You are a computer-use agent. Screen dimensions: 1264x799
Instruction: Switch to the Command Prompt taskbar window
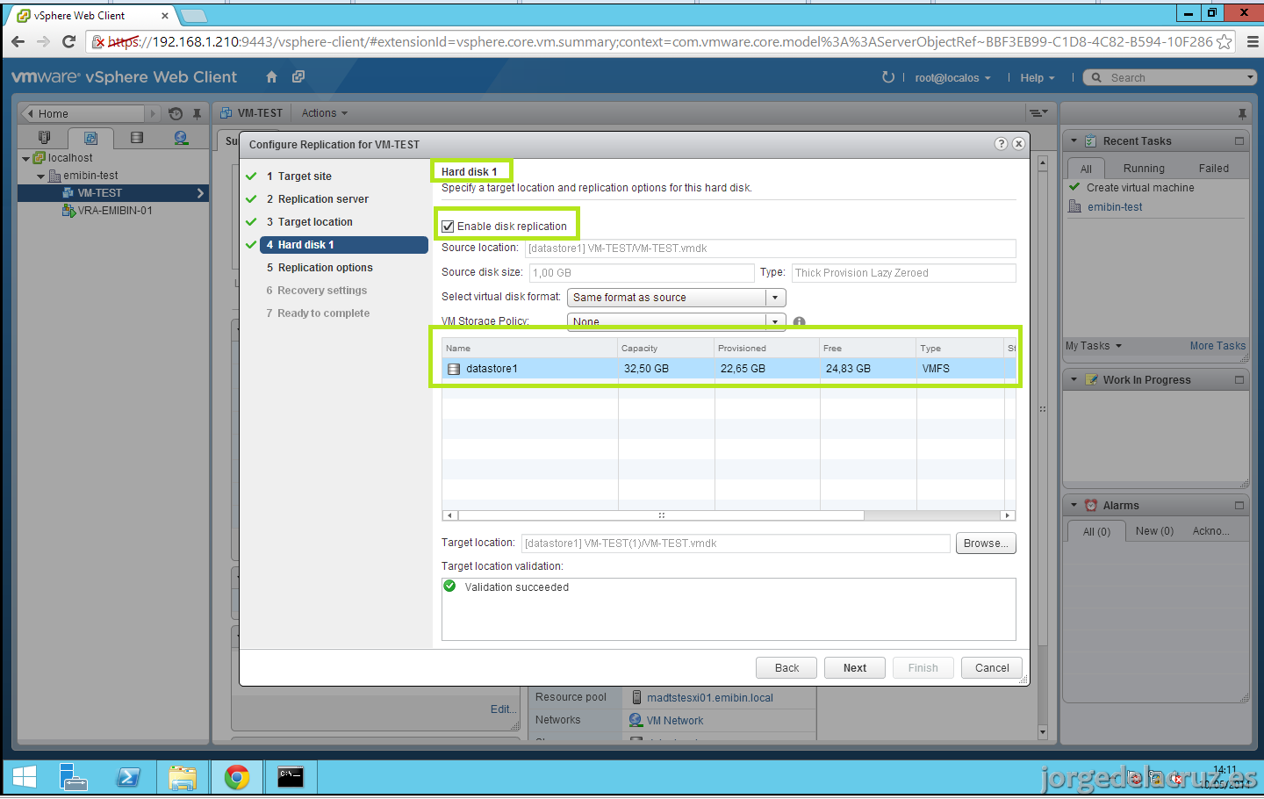pyautogui.click(x=291, y=777)
